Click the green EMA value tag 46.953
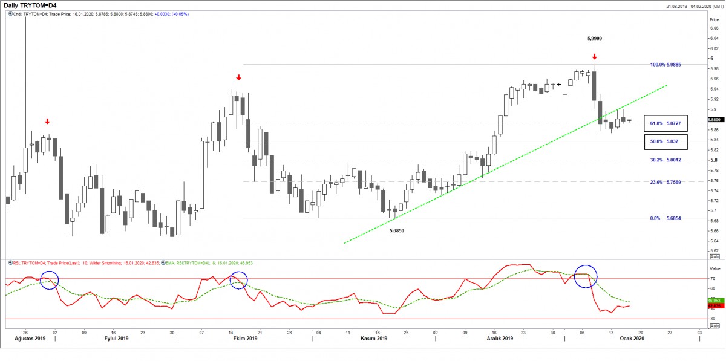The image size is (726, 361). tap(715, 300)
